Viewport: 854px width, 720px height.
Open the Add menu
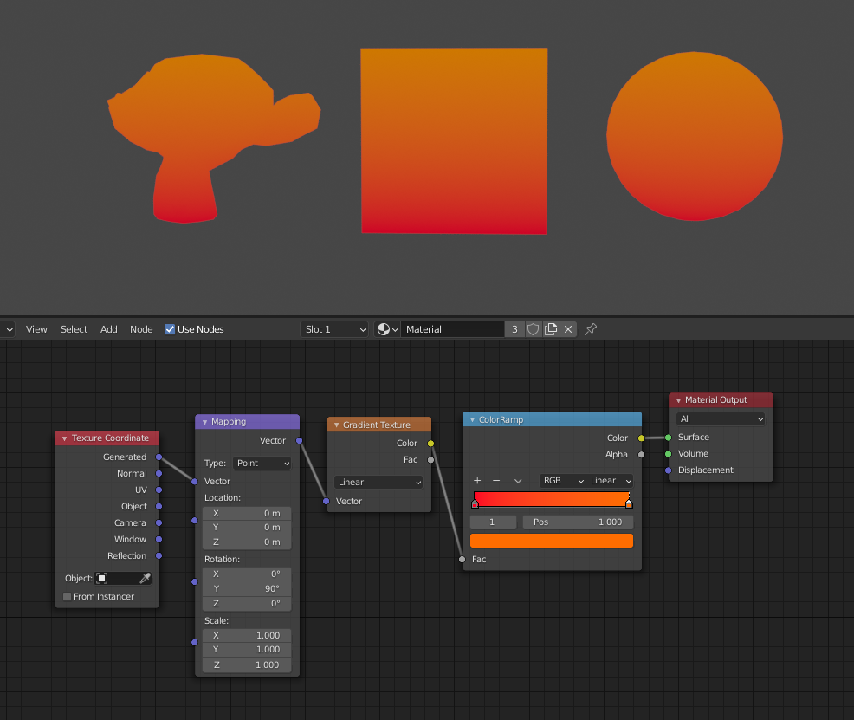[x=108, y=329]
